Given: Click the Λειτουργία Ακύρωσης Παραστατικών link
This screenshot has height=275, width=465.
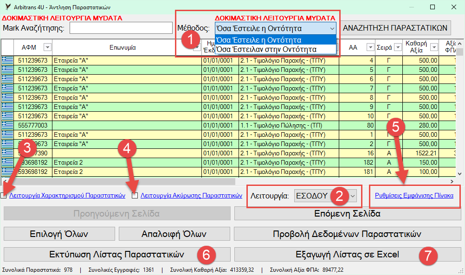Looking at the screenshot, I should pyautogui.click(x=191, y=196).
